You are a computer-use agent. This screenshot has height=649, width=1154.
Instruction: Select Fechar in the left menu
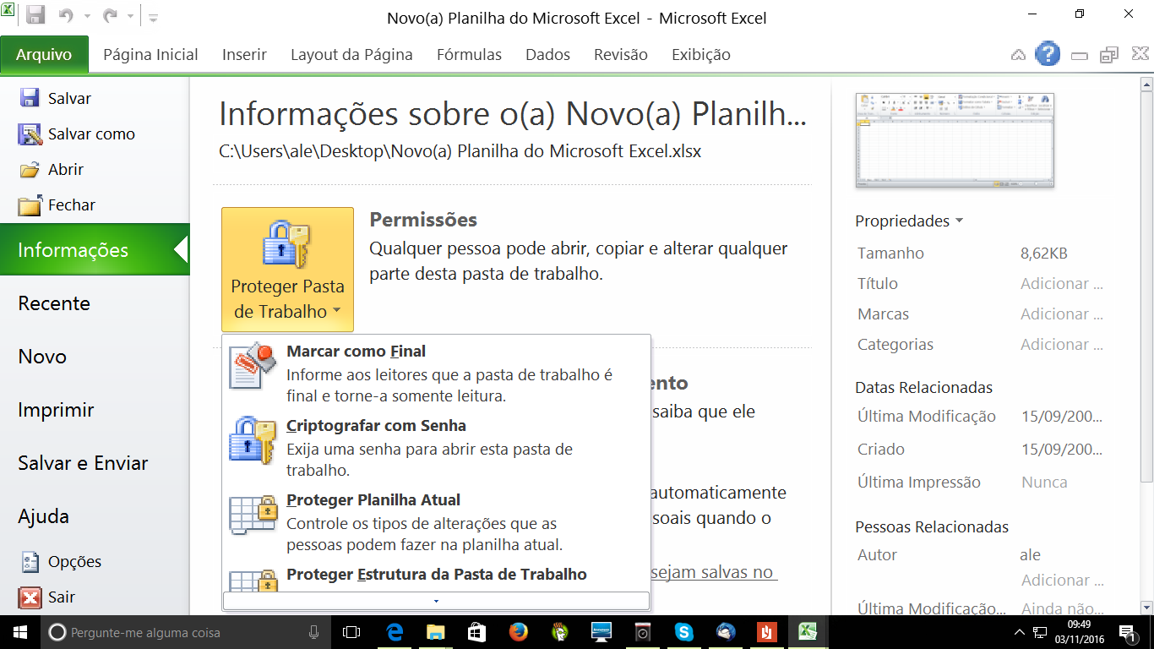[57, 205]
